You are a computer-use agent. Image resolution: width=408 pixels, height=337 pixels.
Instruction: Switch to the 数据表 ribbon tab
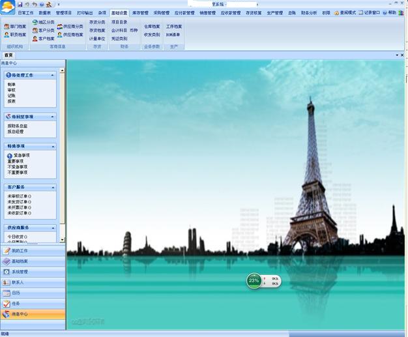[x=45, y=13]
